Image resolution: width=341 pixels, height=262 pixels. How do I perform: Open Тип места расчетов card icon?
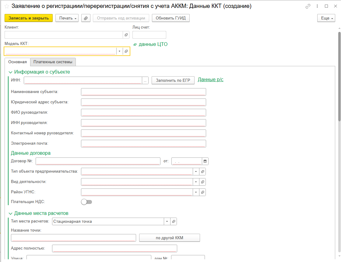174,221
